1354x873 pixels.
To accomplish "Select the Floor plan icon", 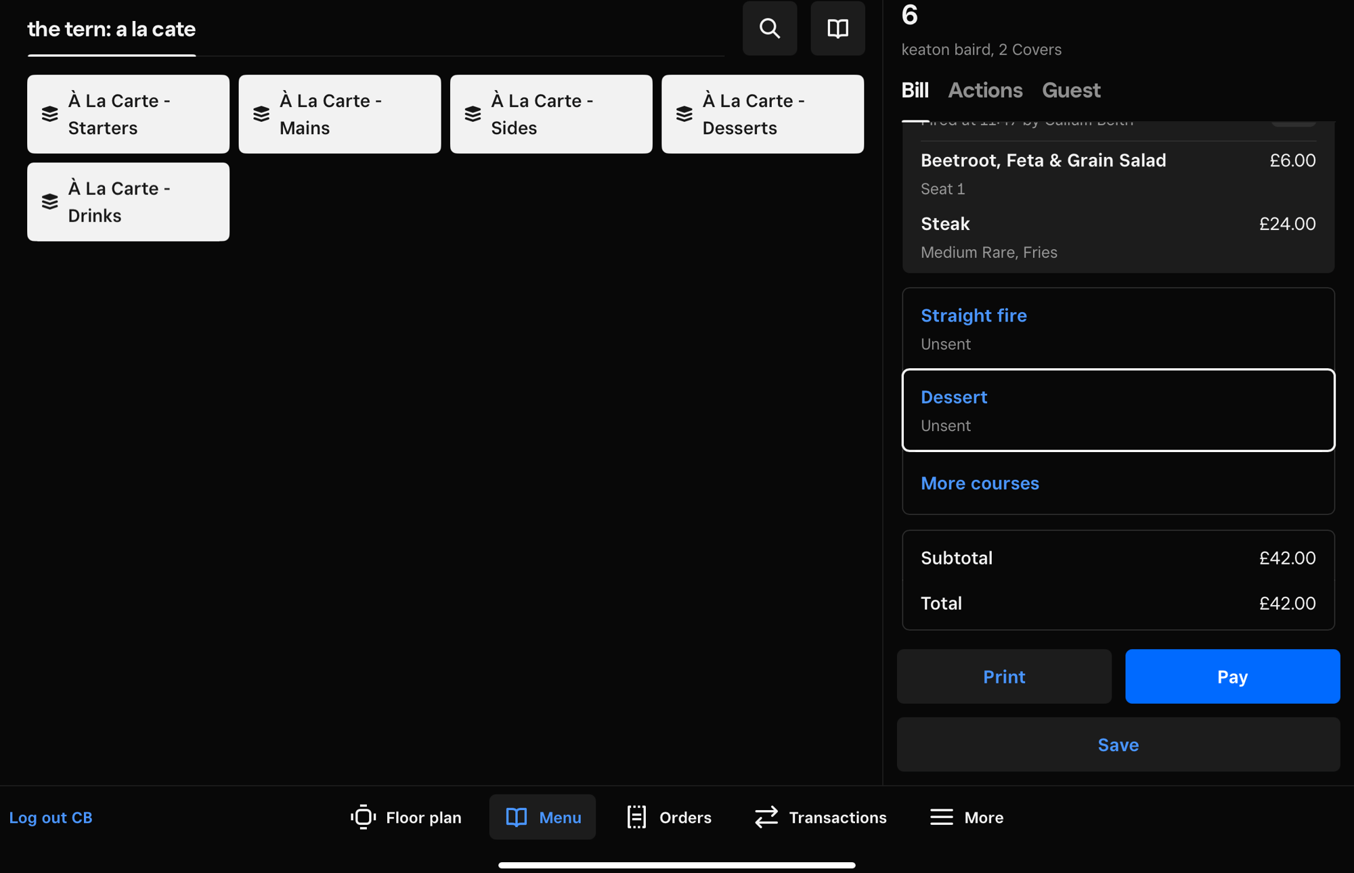I will [364, 817].
